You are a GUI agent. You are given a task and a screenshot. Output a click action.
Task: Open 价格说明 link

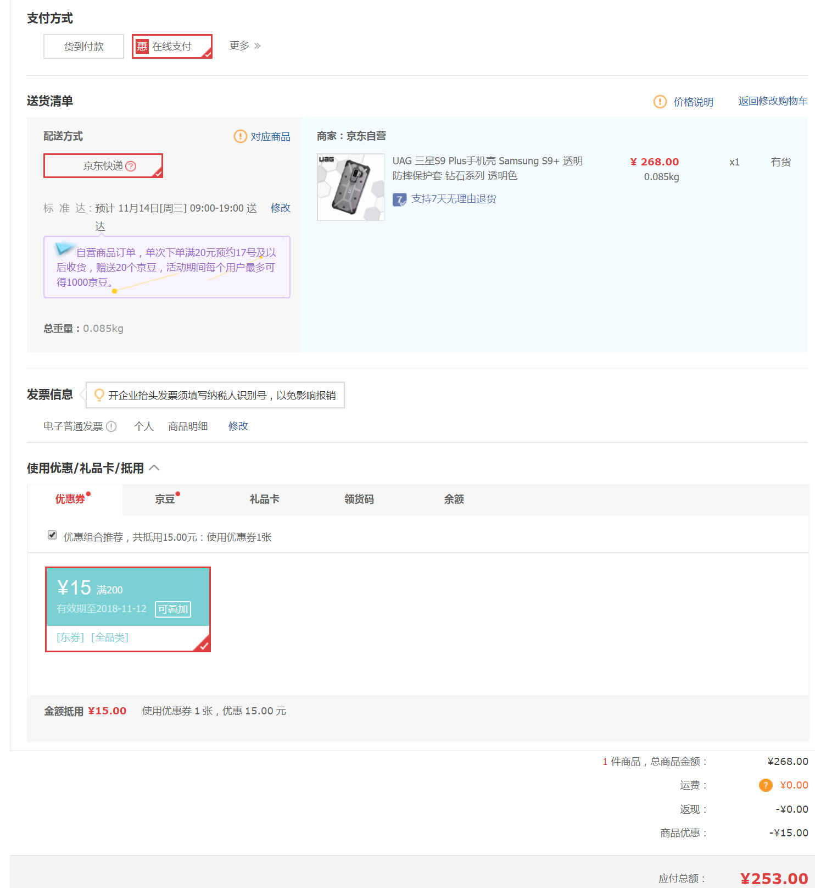[x=693, y=102]
